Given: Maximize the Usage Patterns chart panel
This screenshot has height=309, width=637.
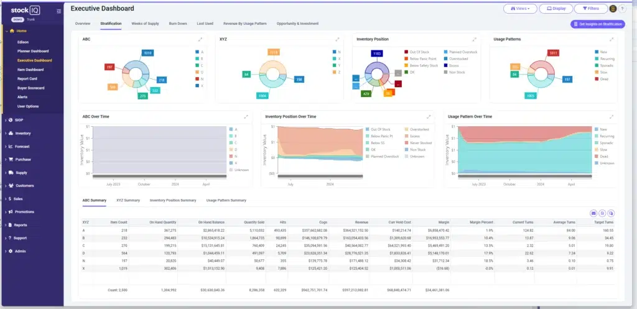Looking at the screenshot, I should point(611,39).
